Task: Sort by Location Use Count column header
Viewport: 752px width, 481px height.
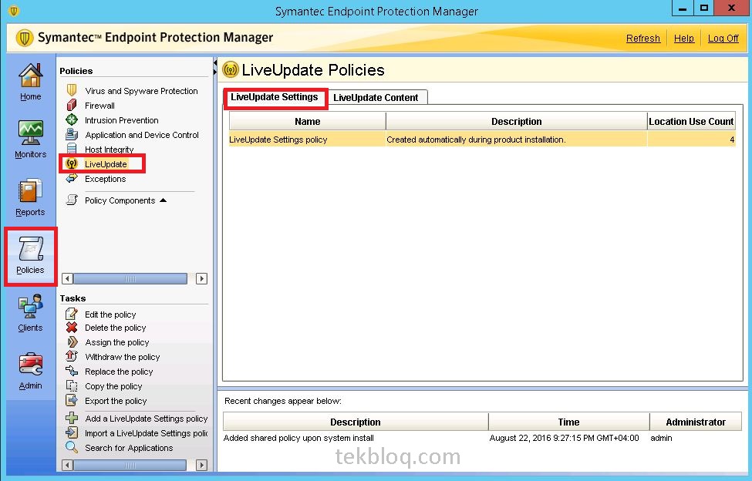Action: pos(691,122)
